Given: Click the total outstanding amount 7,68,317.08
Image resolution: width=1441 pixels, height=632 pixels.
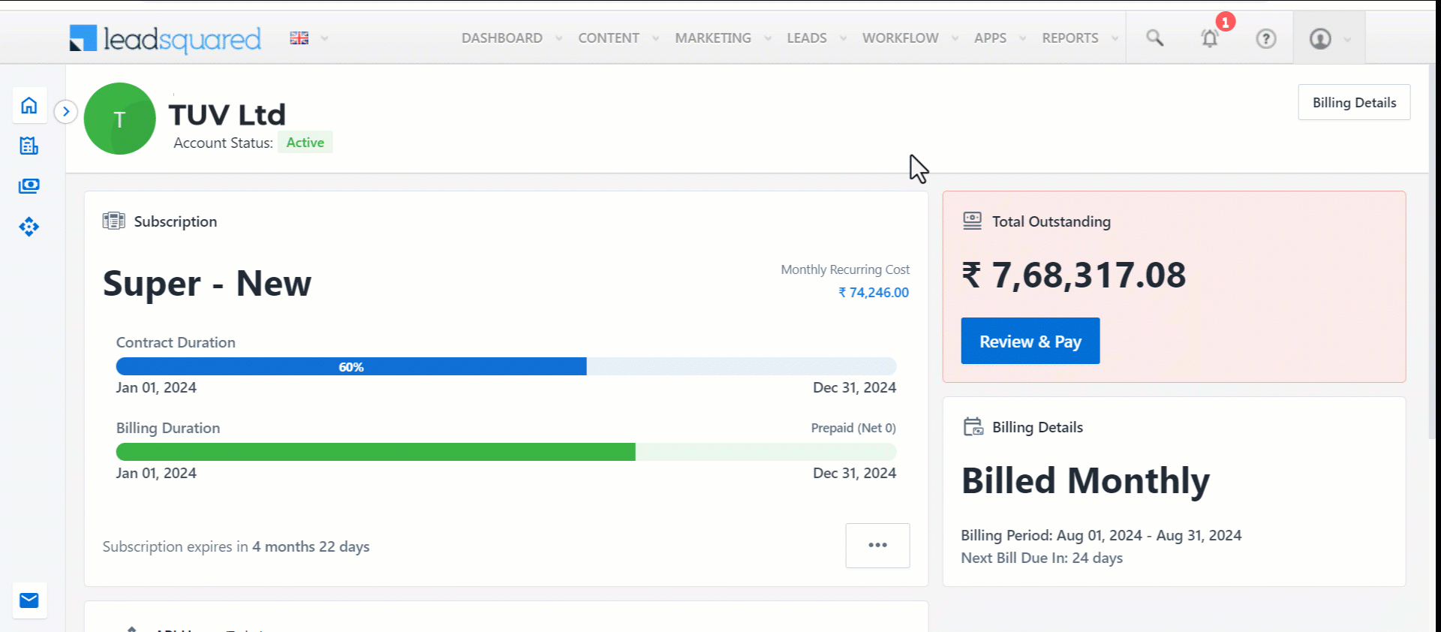Looking at the screenshot, I should [x=1074, y=275].
